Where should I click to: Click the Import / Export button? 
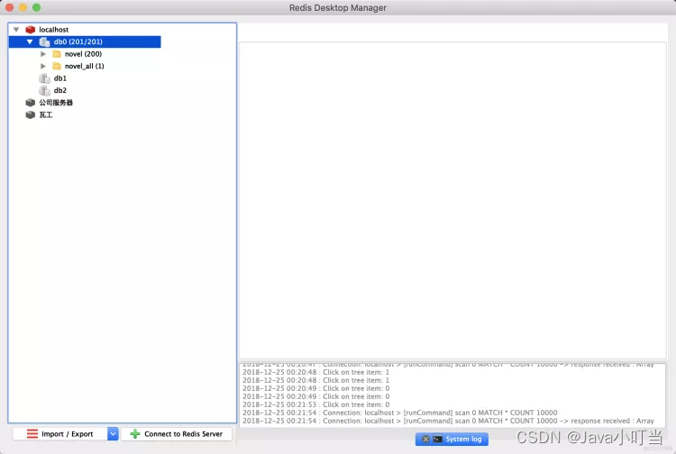coord(59,434)
